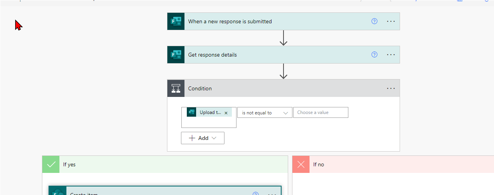Open the ellipsis menu for 'Get response details'
This screenshot has width=494, height=195.
pos(391,55)
